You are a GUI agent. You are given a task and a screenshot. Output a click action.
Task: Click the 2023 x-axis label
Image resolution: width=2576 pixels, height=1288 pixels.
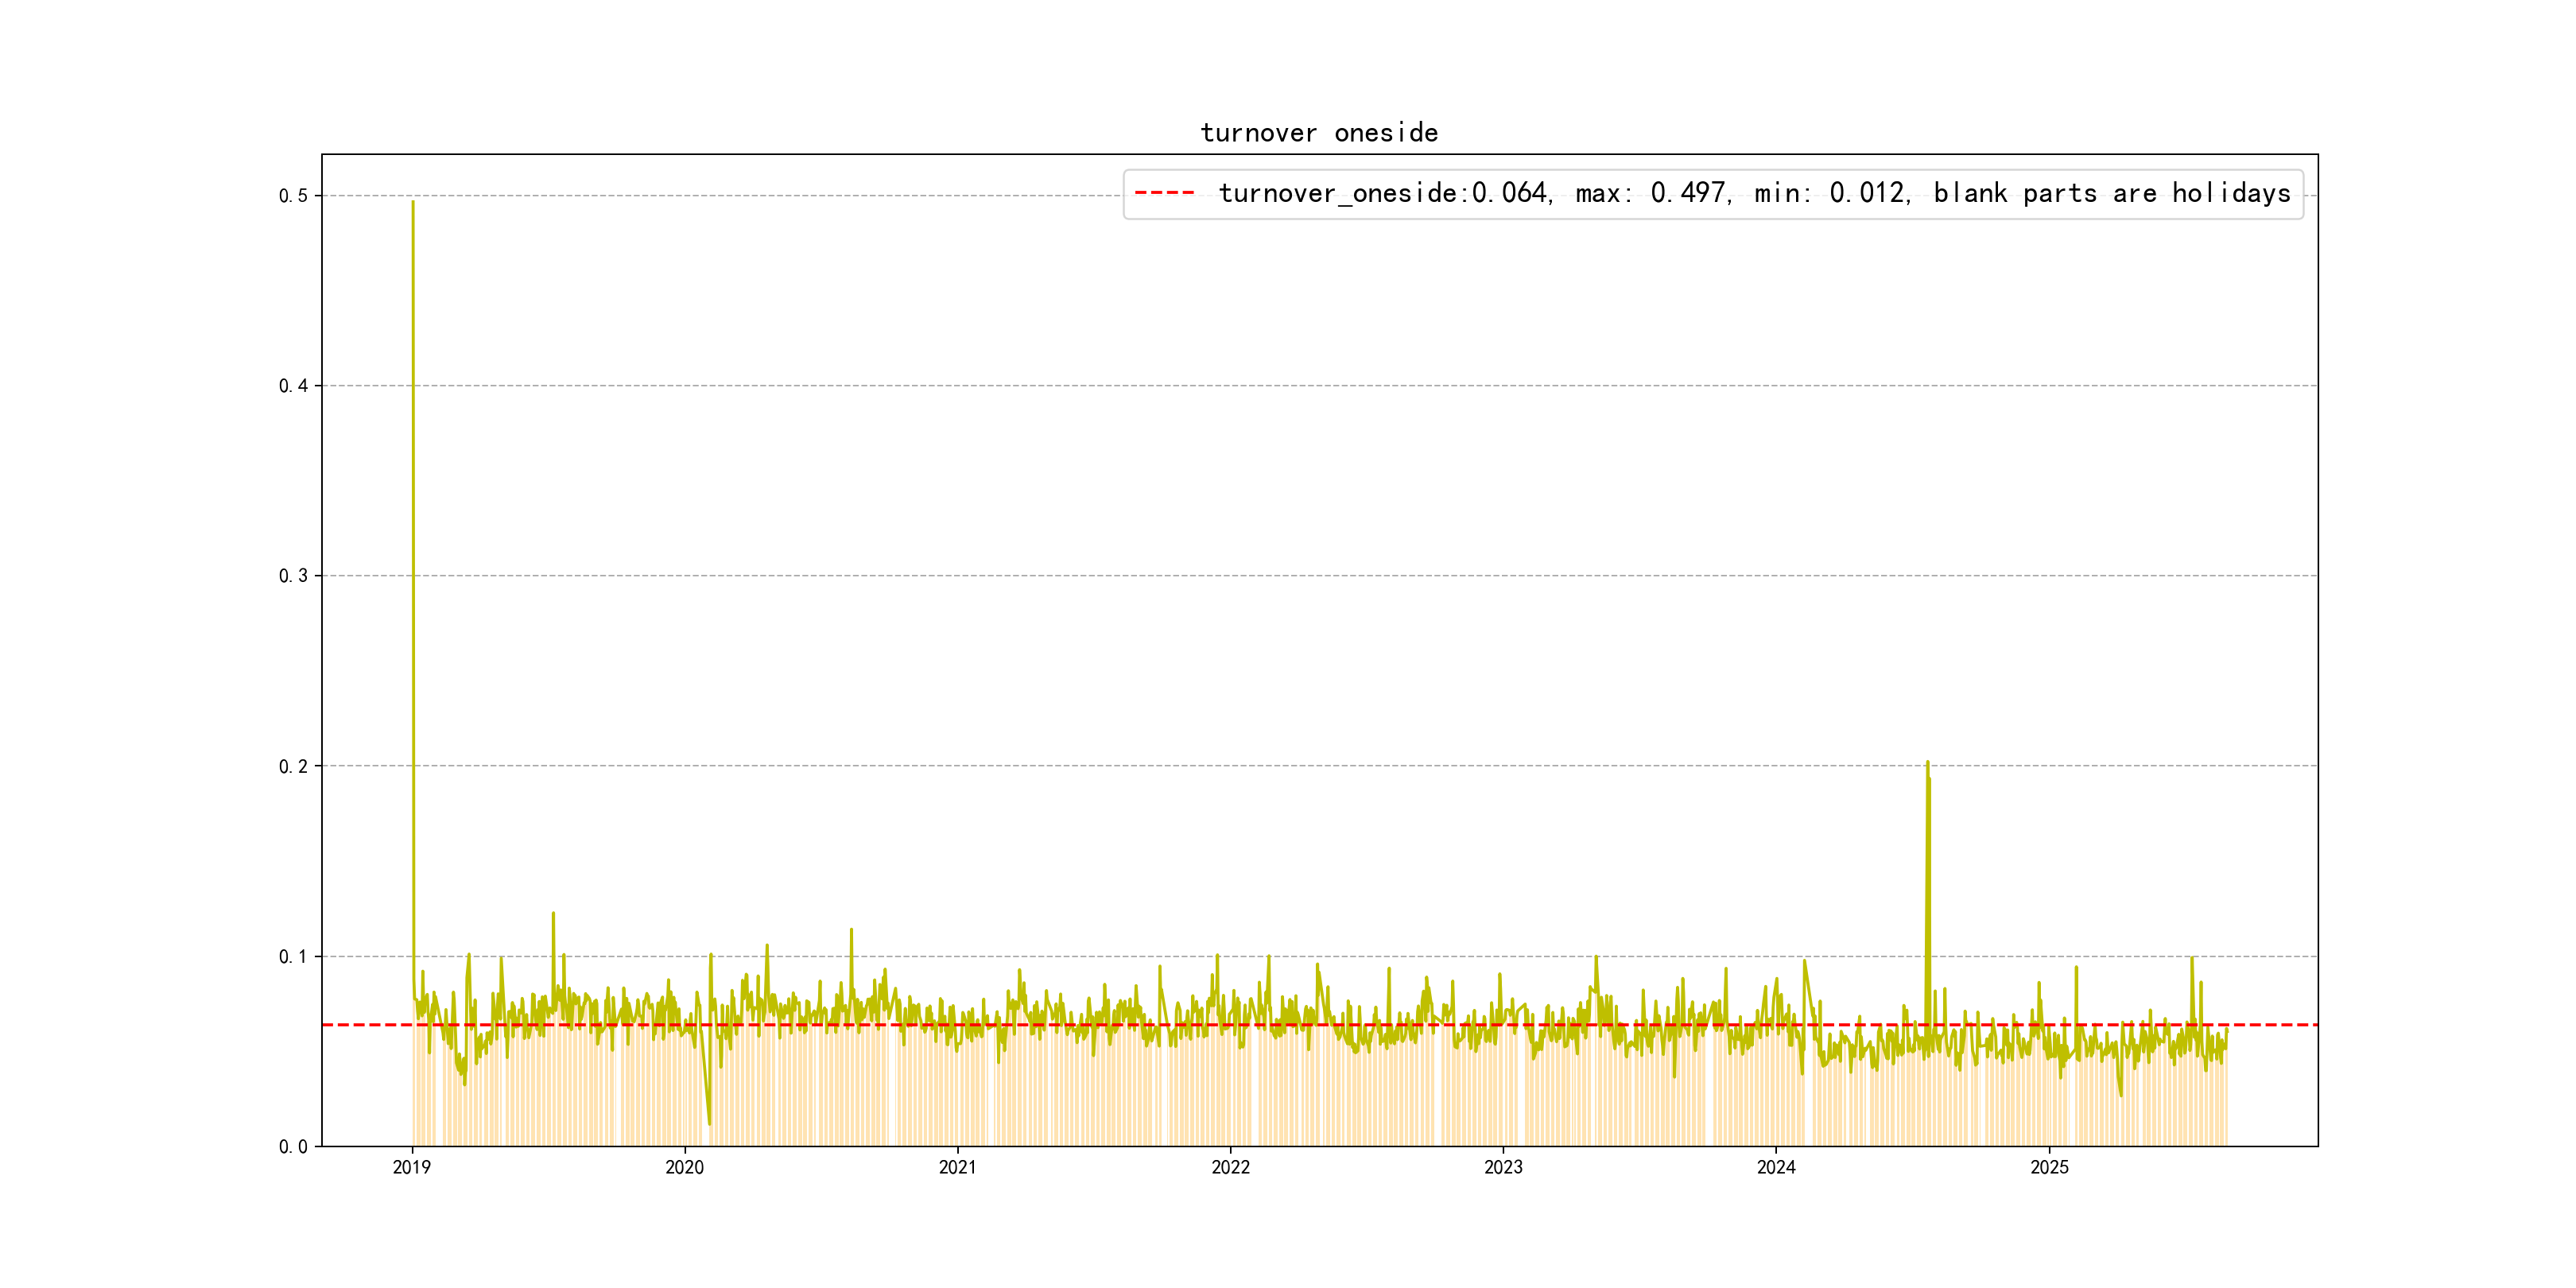(1503, 1167)
